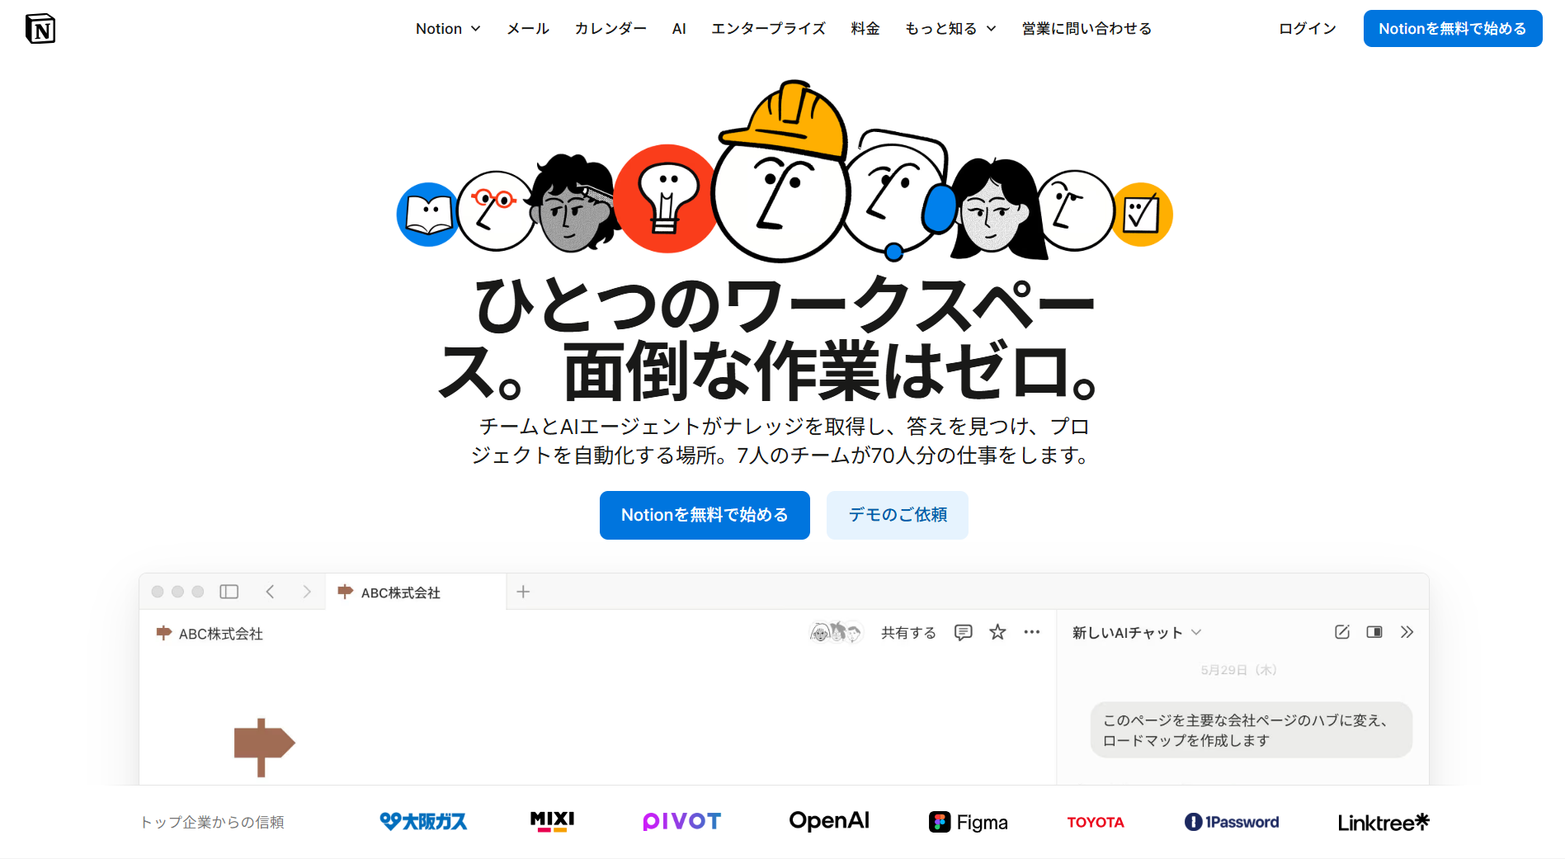Click the ログイン link
Image resolution: width=1565 pixels, height=859 pixels.
pyautogui.click(x=1308, y=29)
